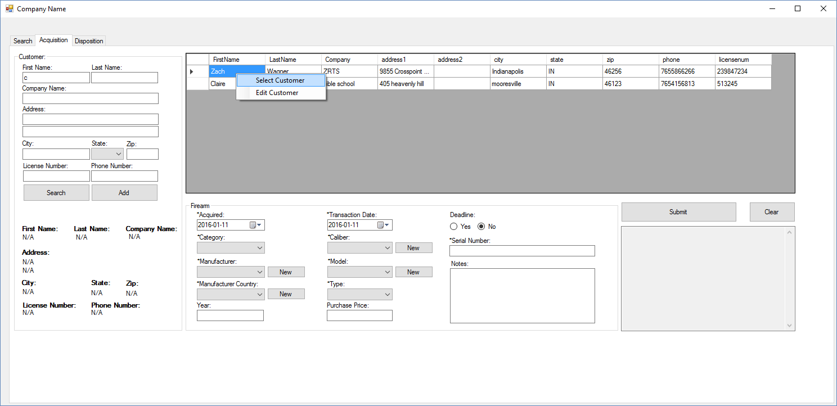Screen dimensions: 837x406
Task: Click the Serial Number input field
Action: (522, 251)
